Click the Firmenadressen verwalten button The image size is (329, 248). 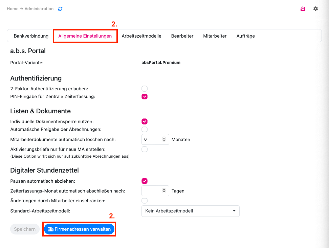80,229
